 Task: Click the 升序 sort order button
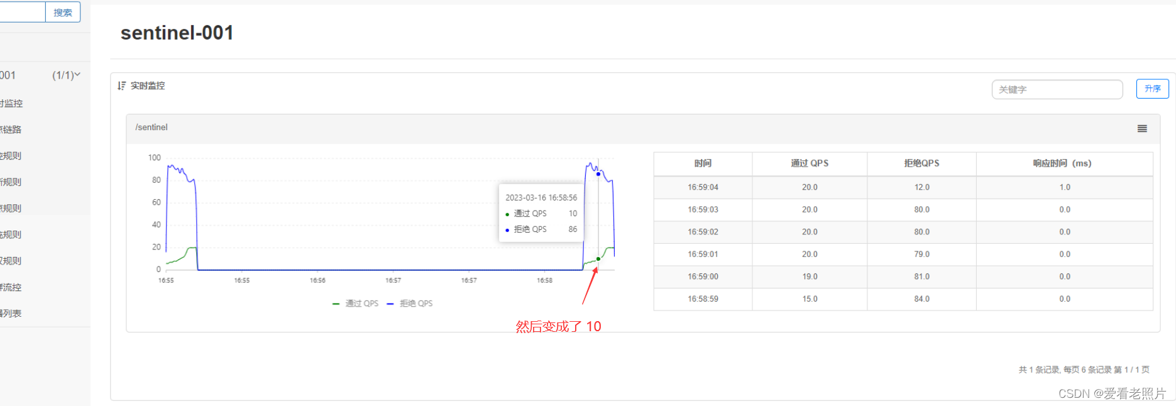(1152, 89)
